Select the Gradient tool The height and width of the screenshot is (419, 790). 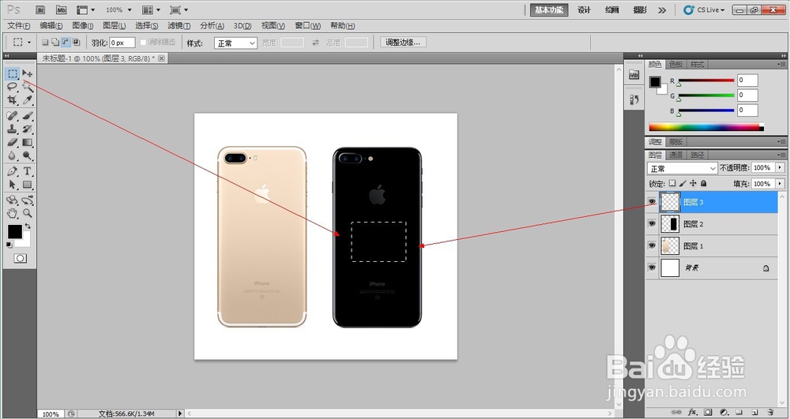[x=27, y=142]
